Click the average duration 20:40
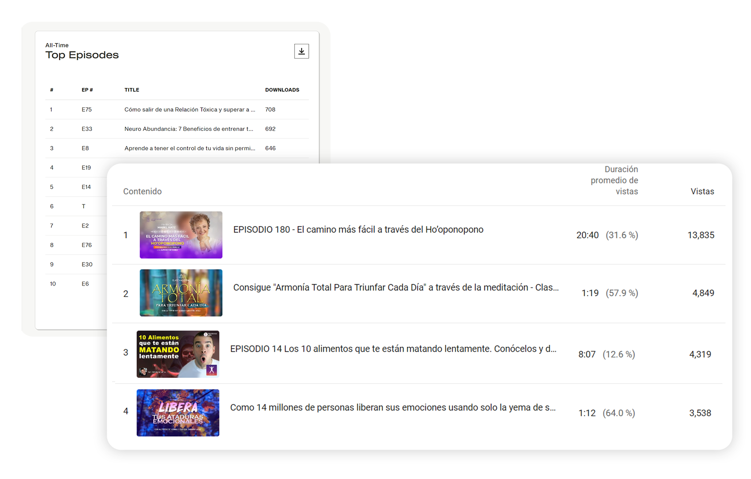Viewport: 751px width, 479px height. [588, 236]
